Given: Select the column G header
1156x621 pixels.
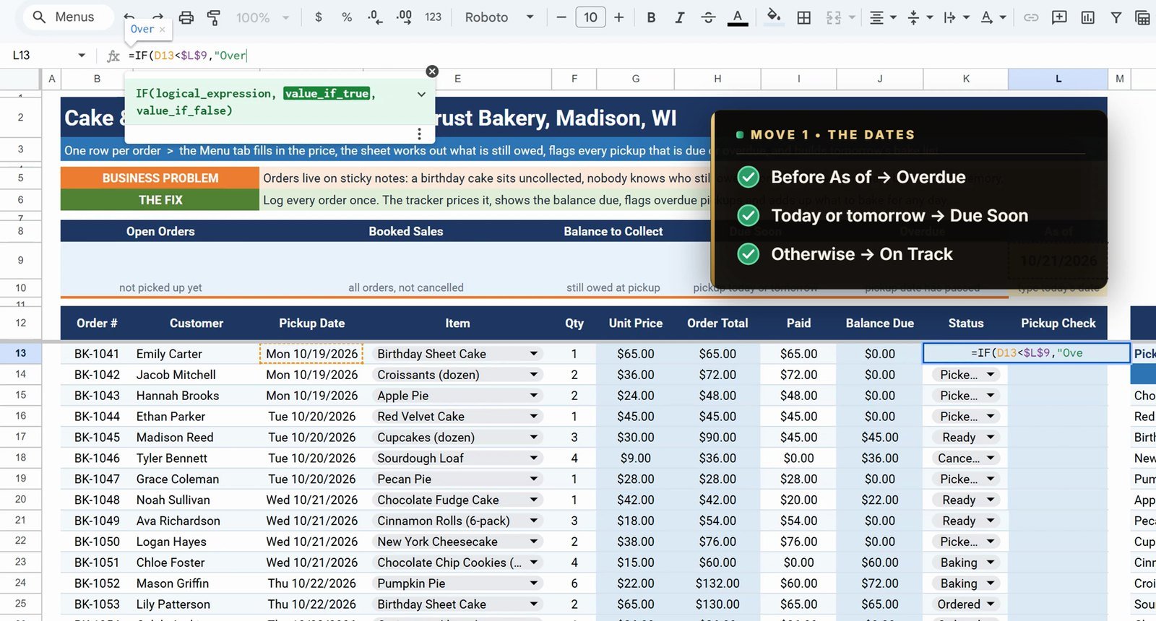Looking at the screenshot, I should pyautogui.click(x=636, y=79).
